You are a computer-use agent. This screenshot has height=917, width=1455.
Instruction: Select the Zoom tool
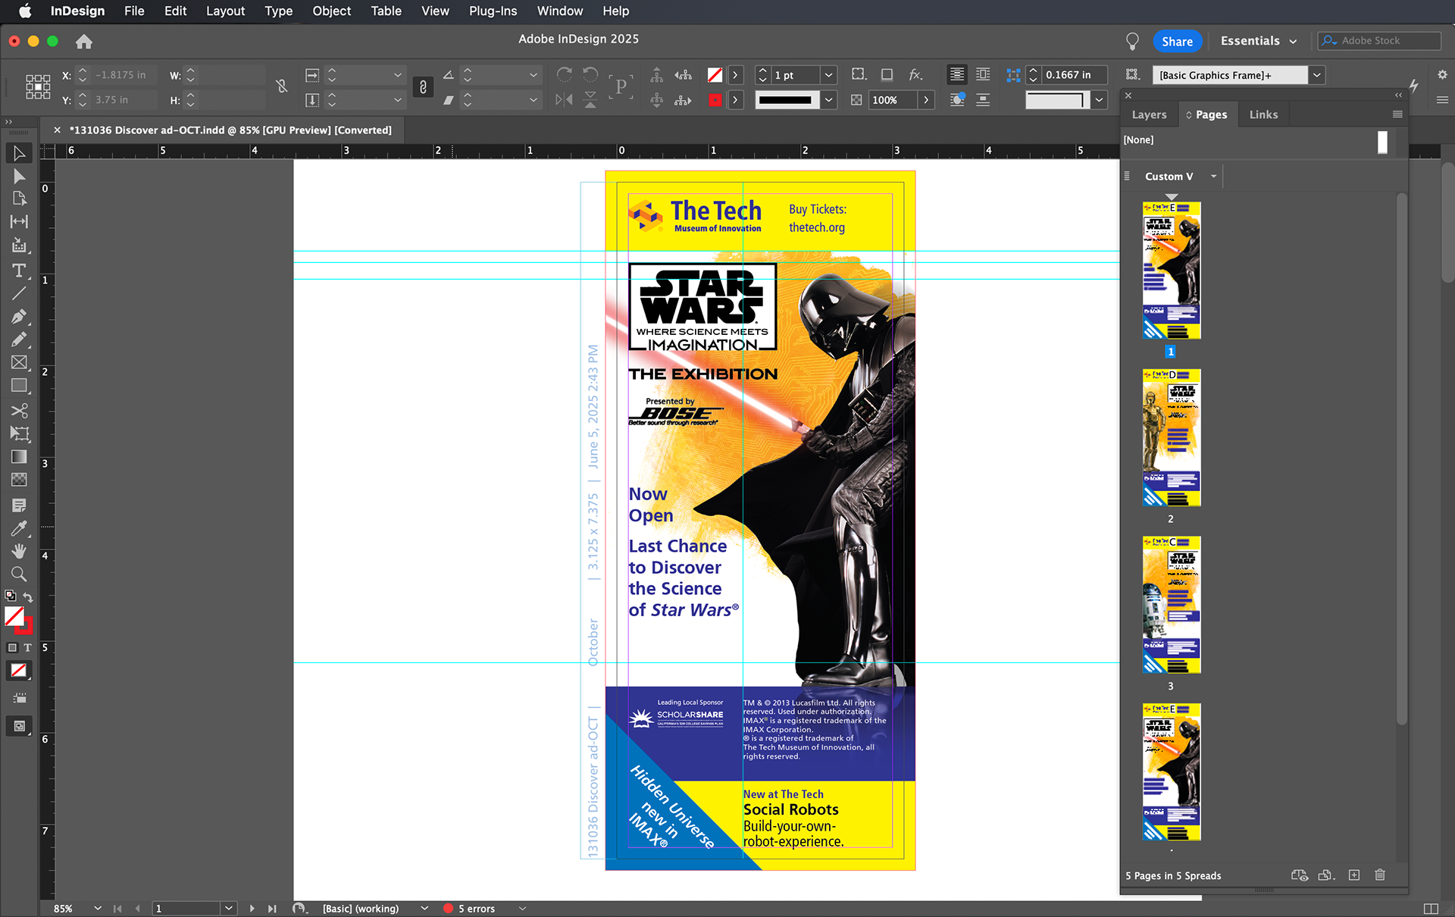coord(19,574)
